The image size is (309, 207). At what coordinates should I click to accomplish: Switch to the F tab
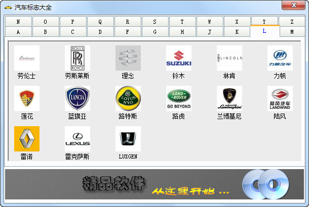tap(128, 32)
